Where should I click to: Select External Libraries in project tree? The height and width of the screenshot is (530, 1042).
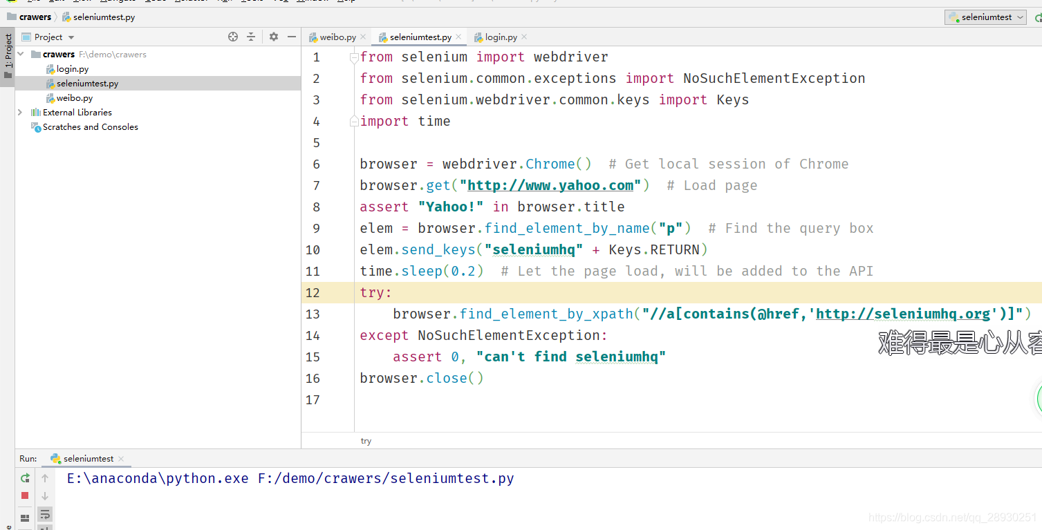[x=77, y=112]
